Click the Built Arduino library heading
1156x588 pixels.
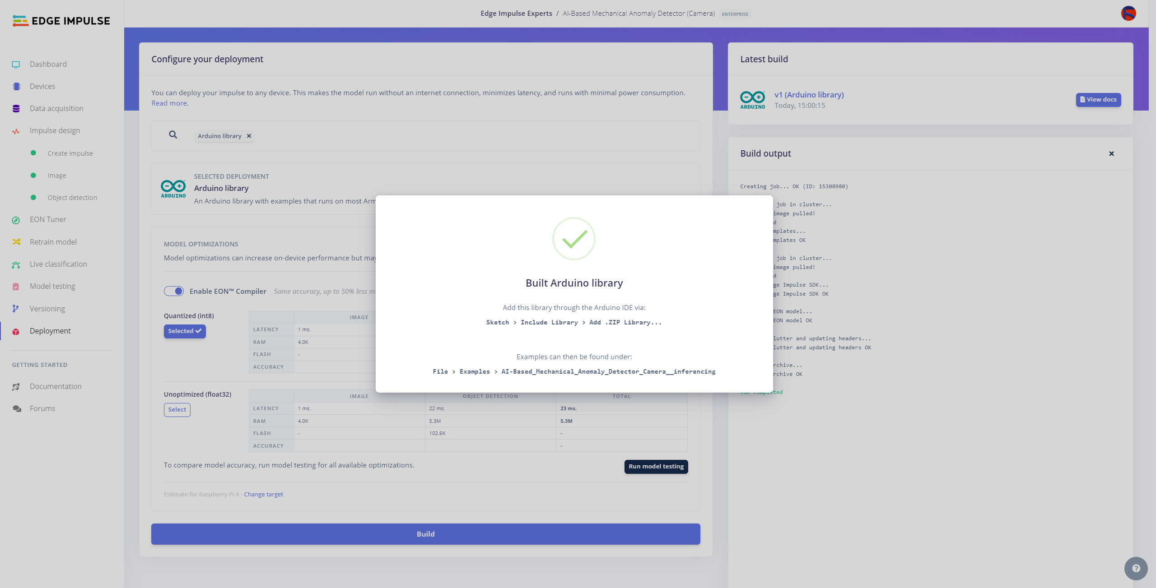click(574, 283)
